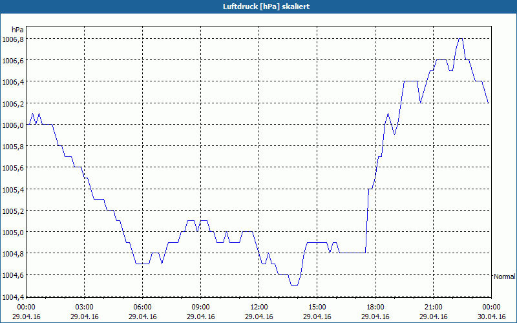517x323 pixels.
Task: Click the Normal marker label
Action: coord(505,276)
